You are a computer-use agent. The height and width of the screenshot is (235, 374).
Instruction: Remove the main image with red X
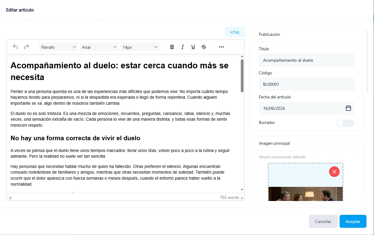[x=334, y=172]
